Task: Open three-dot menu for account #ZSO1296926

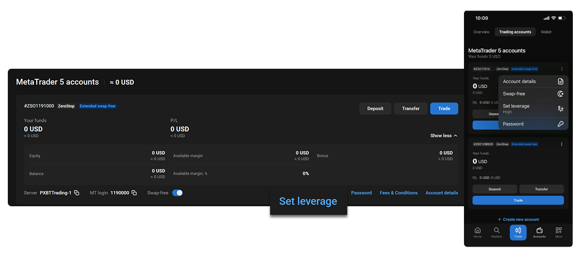Action: [562, 144]
